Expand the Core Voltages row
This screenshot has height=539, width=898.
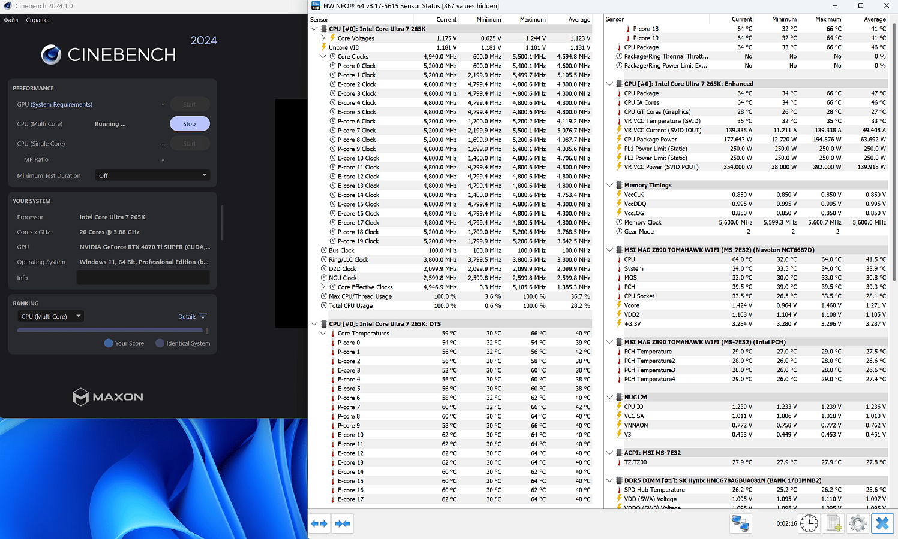click(x=323, y=38)
